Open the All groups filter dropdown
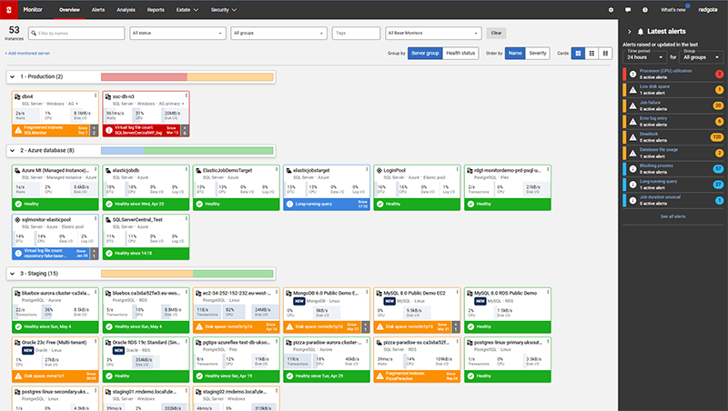728x411 pixels. click(278, 33)
